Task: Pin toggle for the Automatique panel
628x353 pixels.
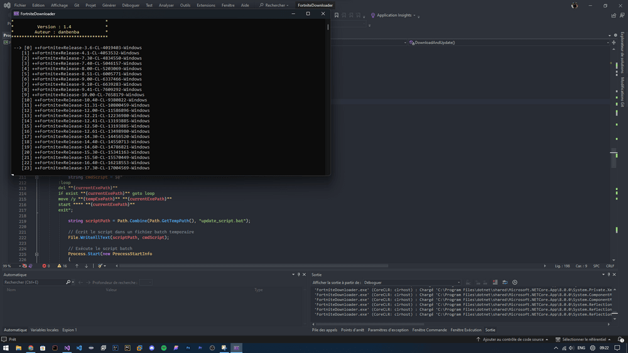Action: (x=298, y=275)
